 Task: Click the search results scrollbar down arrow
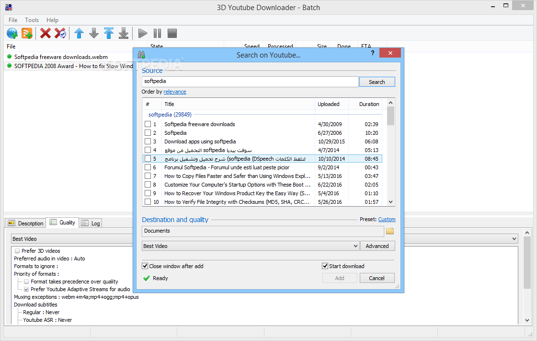coord(391,202)
